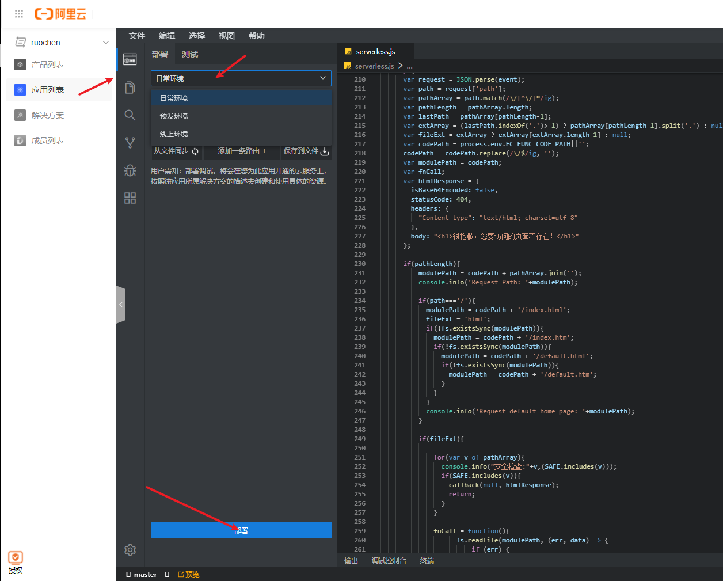Image resolution: width=723 pixels, height=581 pixels.
Task: Open 应用列表 in the left sidebar
Action: coord(48,90)
